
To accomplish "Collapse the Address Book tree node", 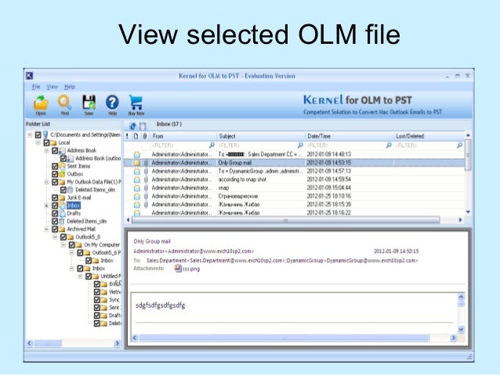I will (46, 150).
